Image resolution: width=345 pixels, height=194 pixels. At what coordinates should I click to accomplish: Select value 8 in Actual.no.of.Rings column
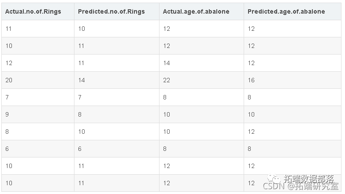pyautogui.click(x=7, y=132)
